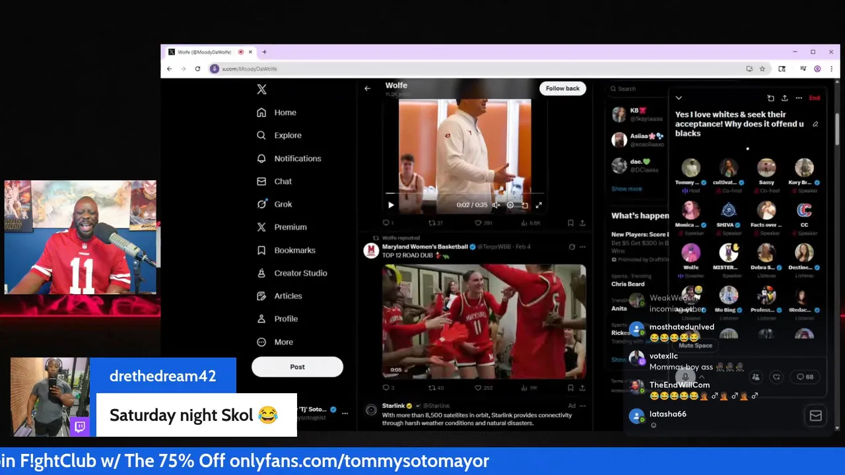Click the Space reaction heart icon
The width and height of the screenshot is (845, 475).
[x=776, y=377]
